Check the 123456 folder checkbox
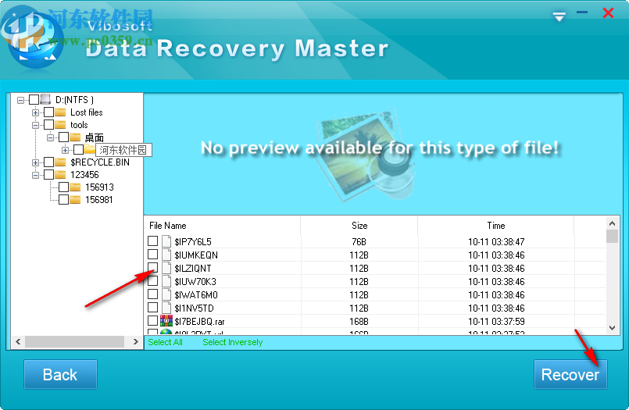This screenshot has height=410, width=629. [x=49, y=174]
